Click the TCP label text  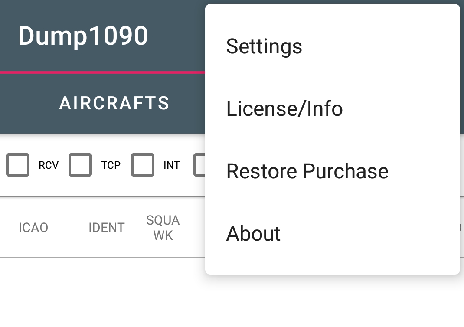pyautogui.click(x=111, y=165)
